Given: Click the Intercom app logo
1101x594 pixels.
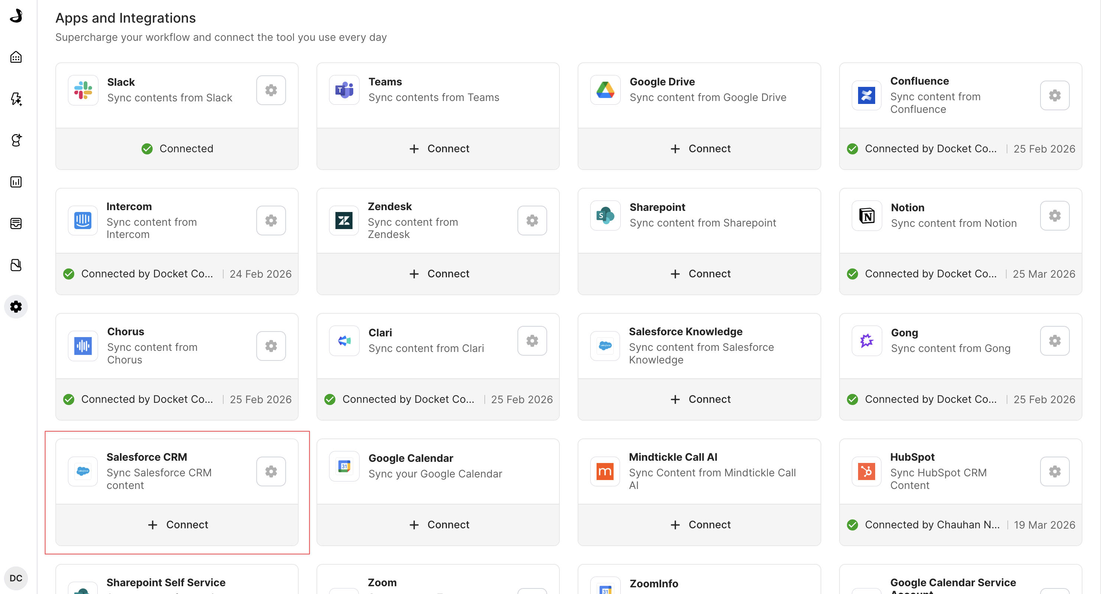Looking at the screenshot, I should click(83, 221).
